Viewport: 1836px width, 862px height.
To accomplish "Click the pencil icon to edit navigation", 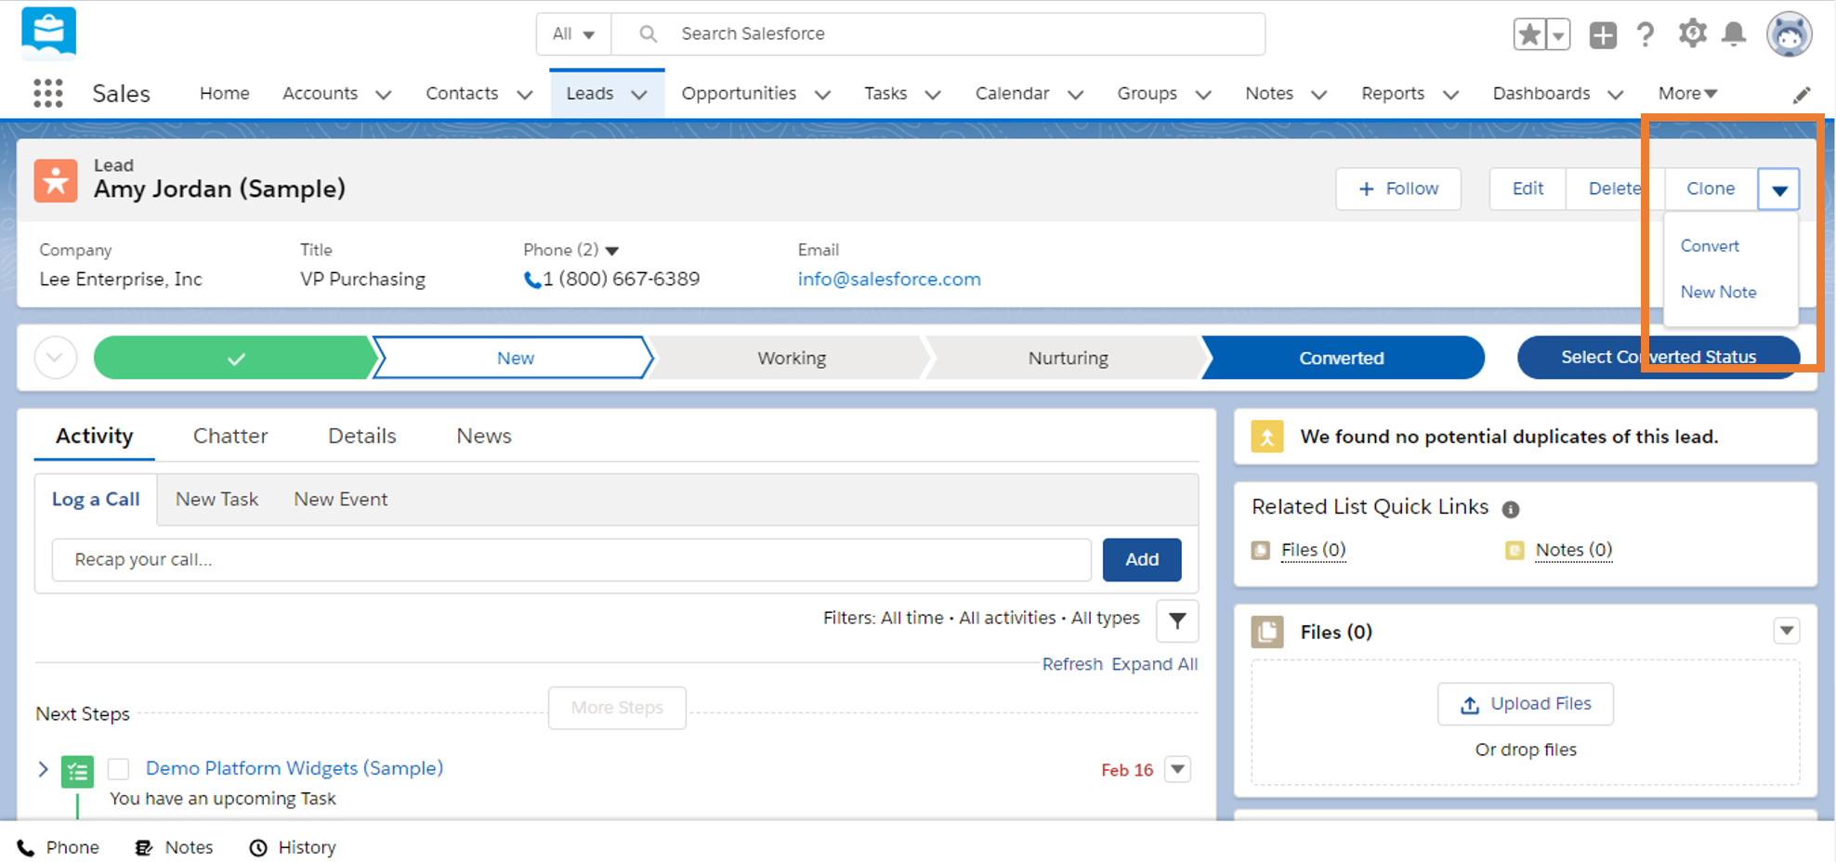I will (x=1802, y=95).
